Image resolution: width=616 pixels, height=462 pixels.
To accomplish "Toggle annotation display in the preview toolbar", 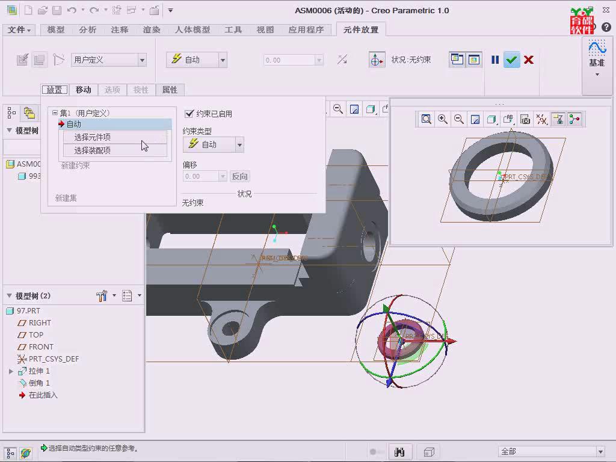I will click(x=558, y=119).
